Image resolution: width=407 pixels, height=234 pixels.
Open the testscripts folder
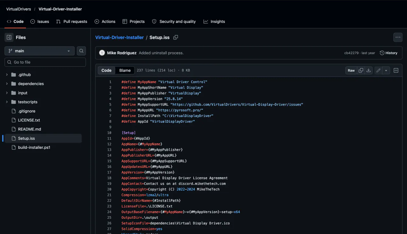pos(28,102)
